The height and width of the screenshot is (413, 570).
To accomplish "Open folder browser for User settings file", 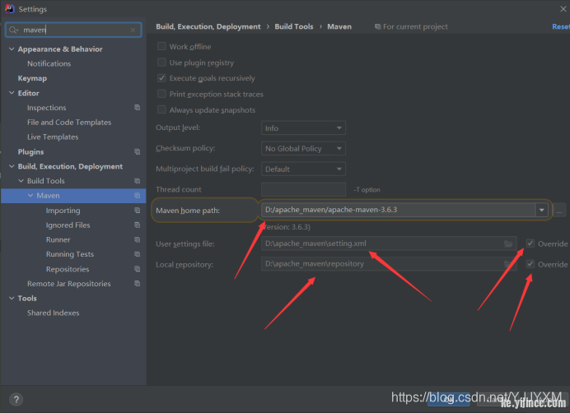I will (508, 244).
